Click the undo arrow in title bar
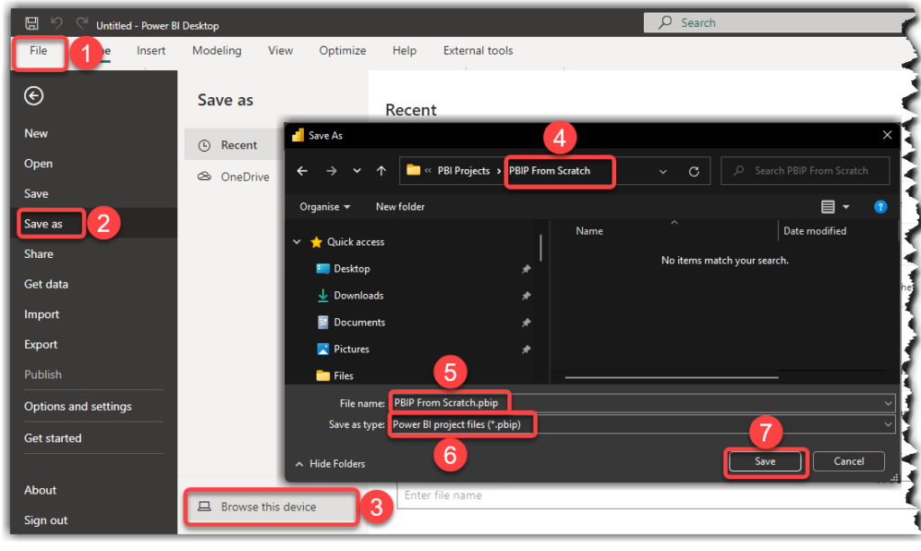The image size is (921, 551). 57,22
